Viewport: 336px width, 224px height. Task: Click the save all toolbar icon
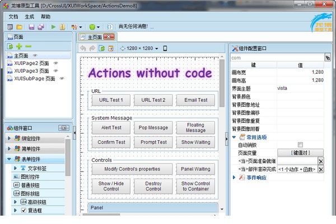pos(41,27)
